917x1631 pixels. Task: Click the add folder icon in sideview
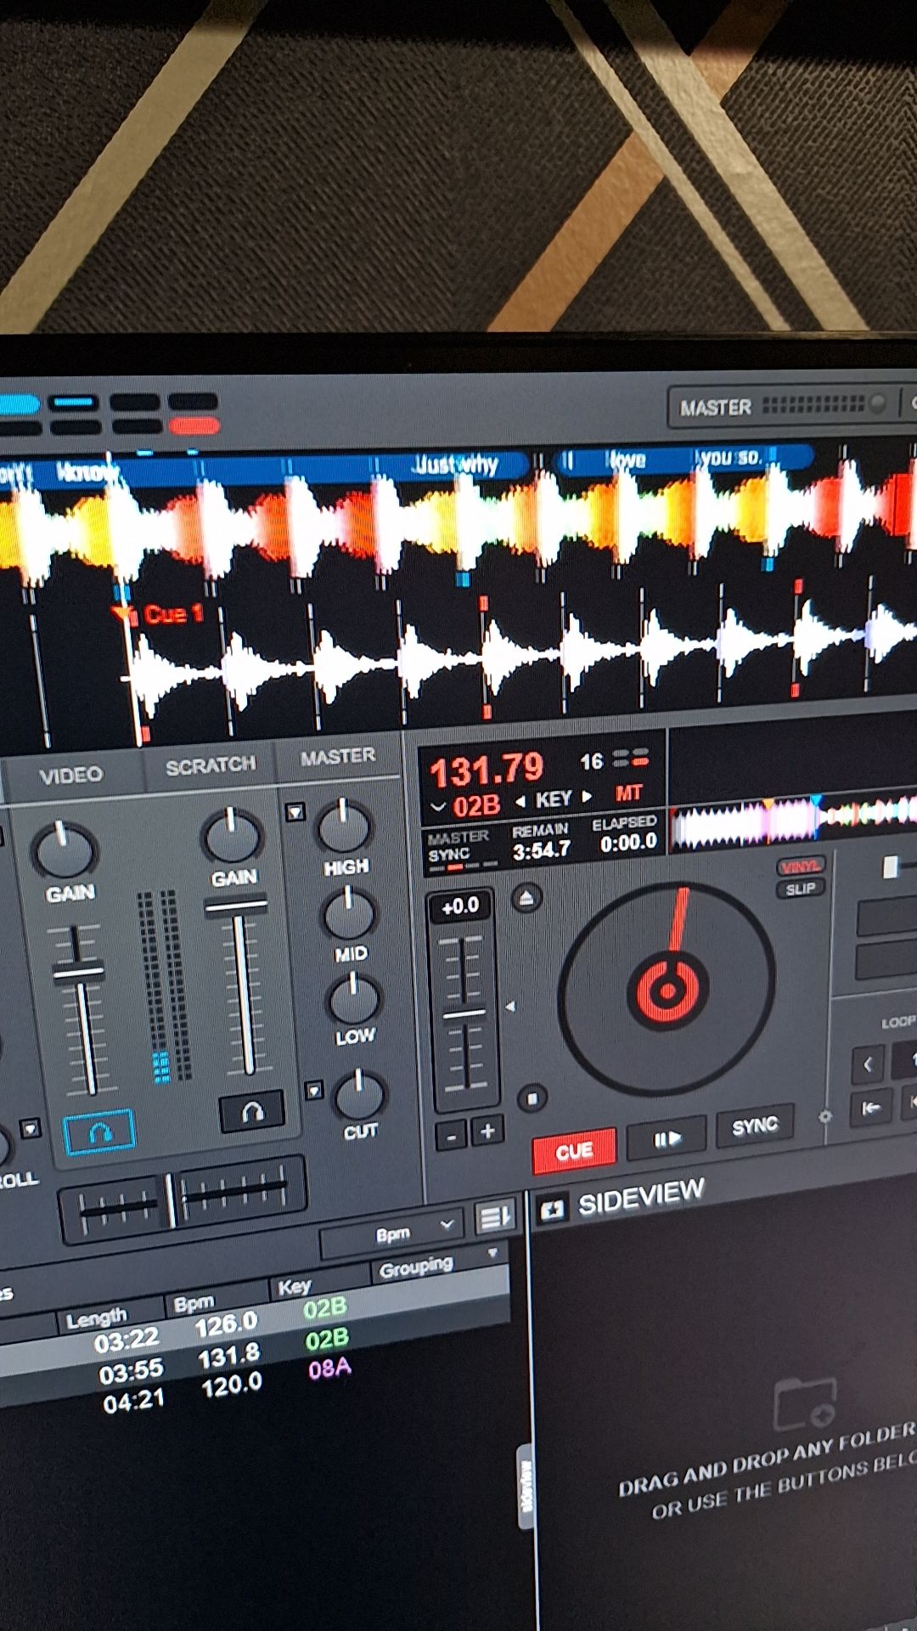coord(805,1403)
